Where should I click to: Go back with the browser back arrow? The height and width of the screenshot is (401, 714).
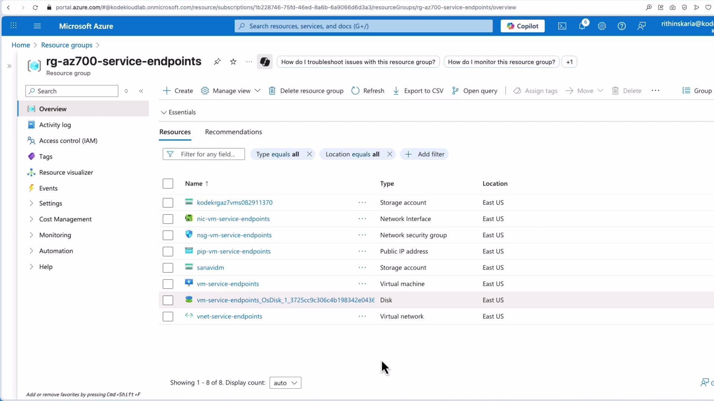(x=8, y=7)
